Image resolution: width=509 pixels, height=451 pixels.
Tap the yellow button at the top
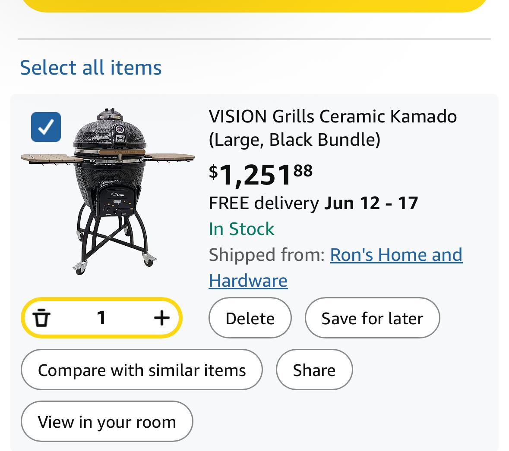tap(255, 6)
